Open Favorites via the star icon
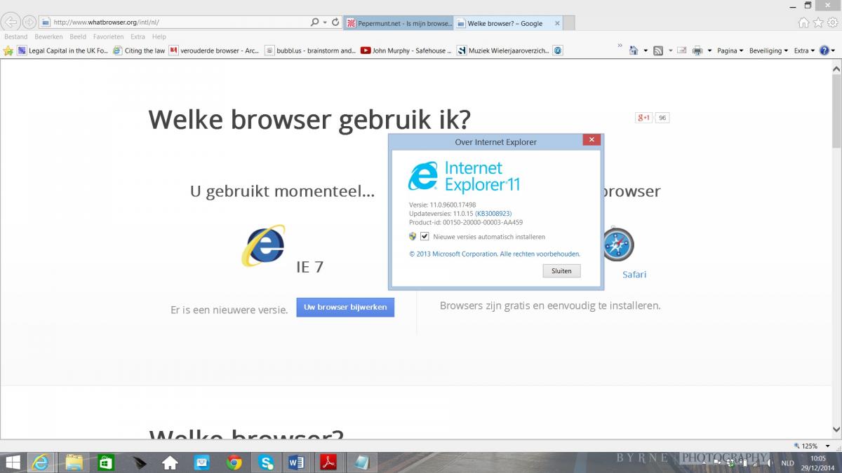 (x=818, y=22)
